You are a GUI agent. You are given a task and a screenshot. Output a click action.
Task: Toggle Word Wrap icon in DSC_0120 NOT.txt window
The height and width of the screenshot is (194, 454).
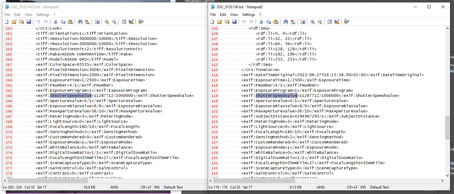click(x=97, y=22)
